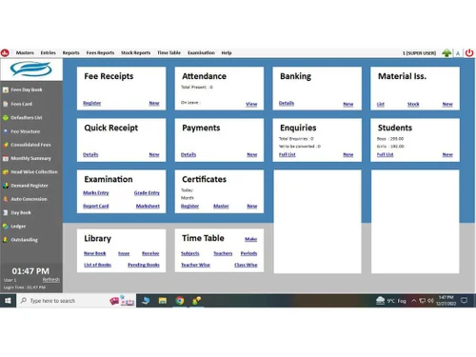This screenshot has width=476, height=357.
Task: Click New in the Students card
Action: (447, 154)
